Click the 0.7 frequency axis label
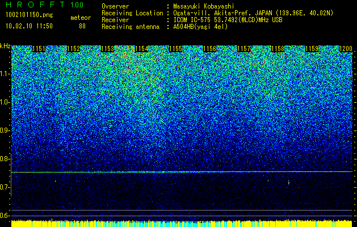This screenshot has height=227, width=357. tap(5, 187)
